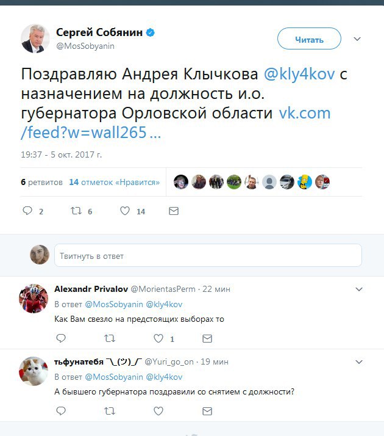Open more options chevron on main tweet
384x436 pixels.
coord(357,39)
